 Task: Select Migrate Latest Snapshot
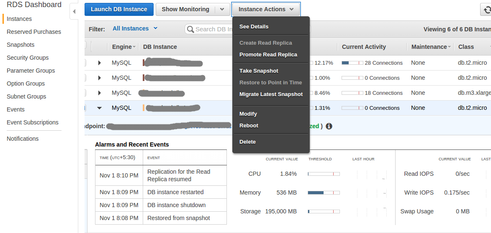coord(271,94)
